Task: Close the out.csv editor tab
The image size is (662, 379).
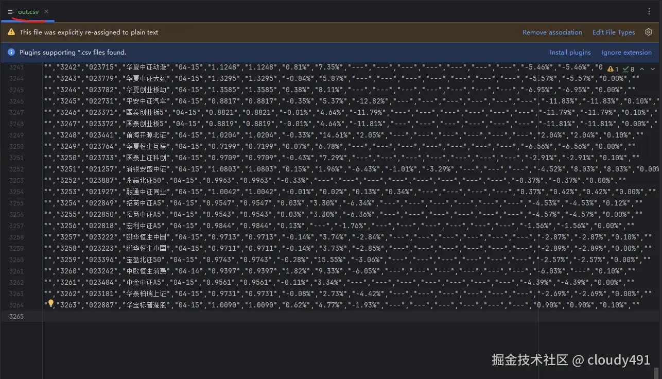Action: click(46, 11)
